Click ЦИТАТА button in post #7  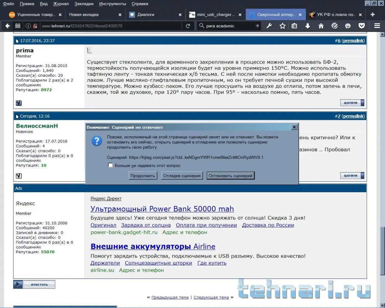(352, 176)
